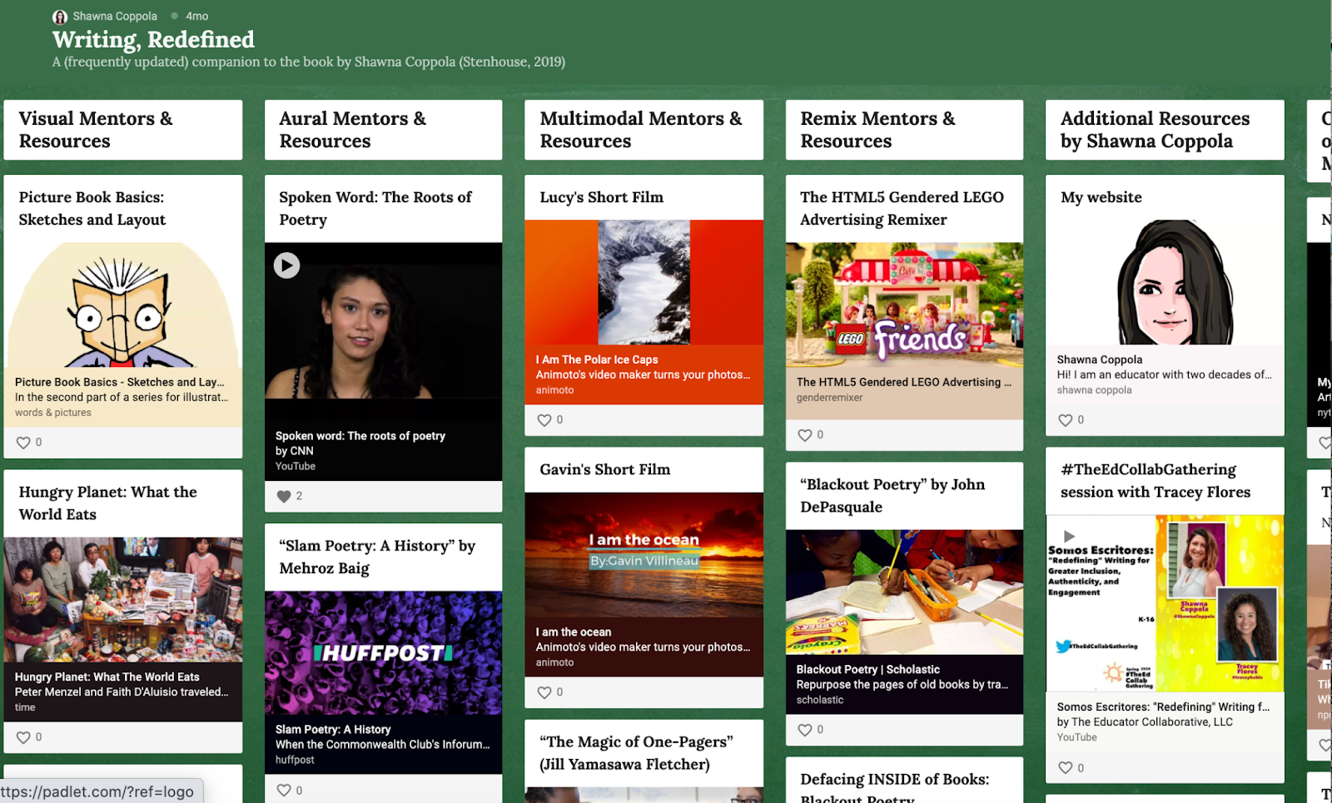1332x803 pixels.
Task: Select the Remix Mentors & Resources column header
Action: pos(905,130)
